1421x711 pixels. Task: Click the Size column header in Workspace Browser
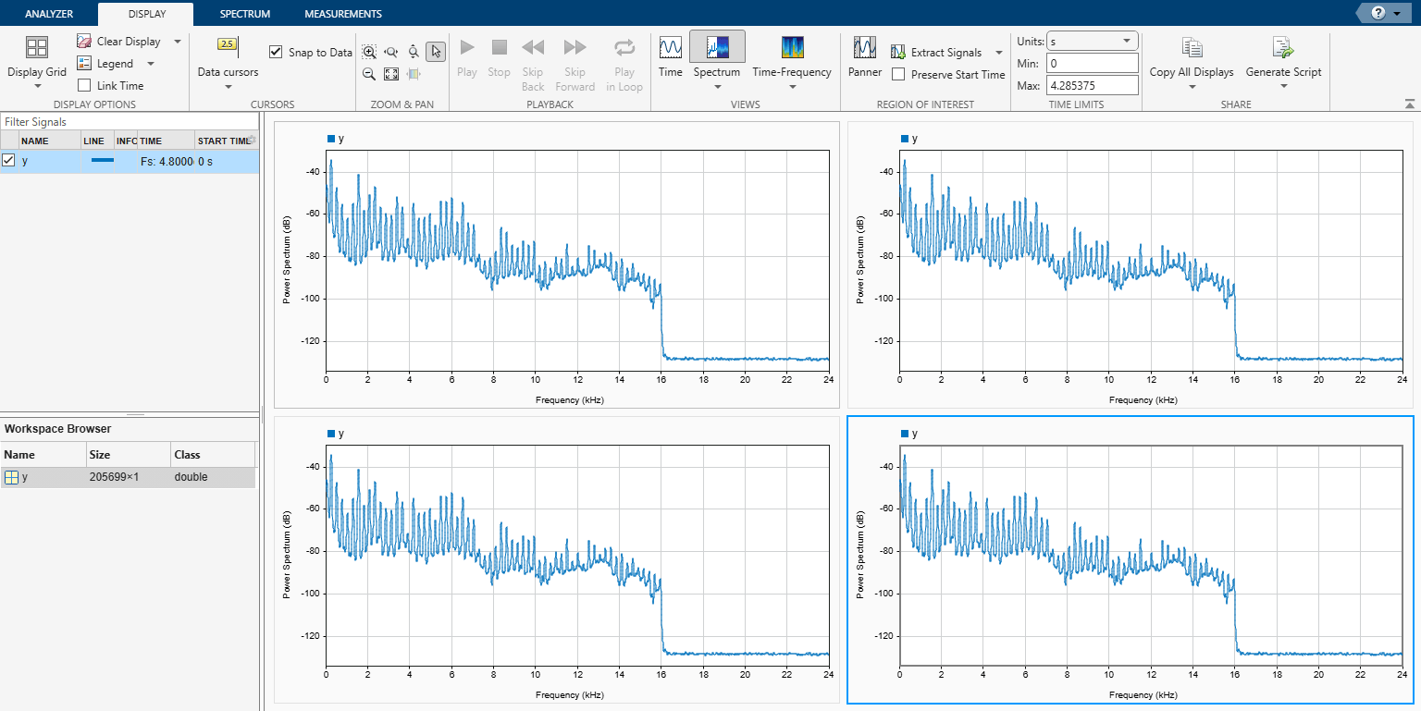pyautogui.click(x=128, y=455)
